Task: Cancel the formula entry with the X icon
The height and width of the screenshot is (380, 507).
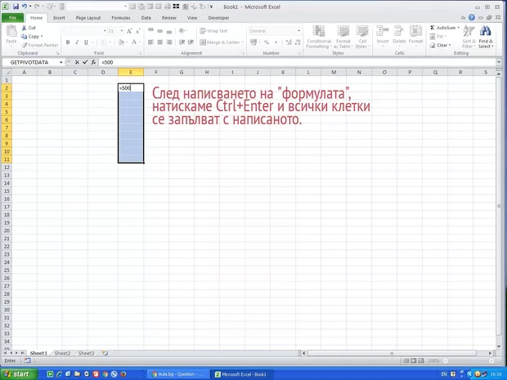Action: [77, 62]
